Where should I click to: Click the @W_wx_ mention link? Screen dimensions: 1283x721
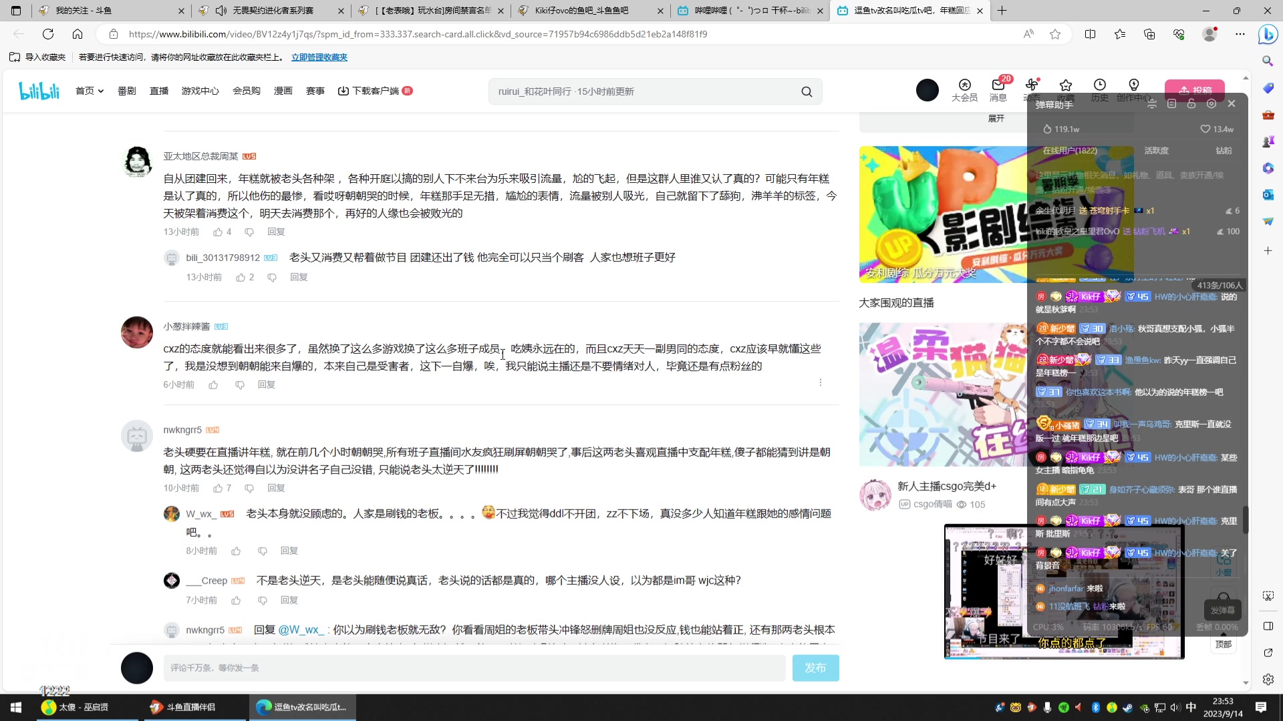[x=301, y=630]
